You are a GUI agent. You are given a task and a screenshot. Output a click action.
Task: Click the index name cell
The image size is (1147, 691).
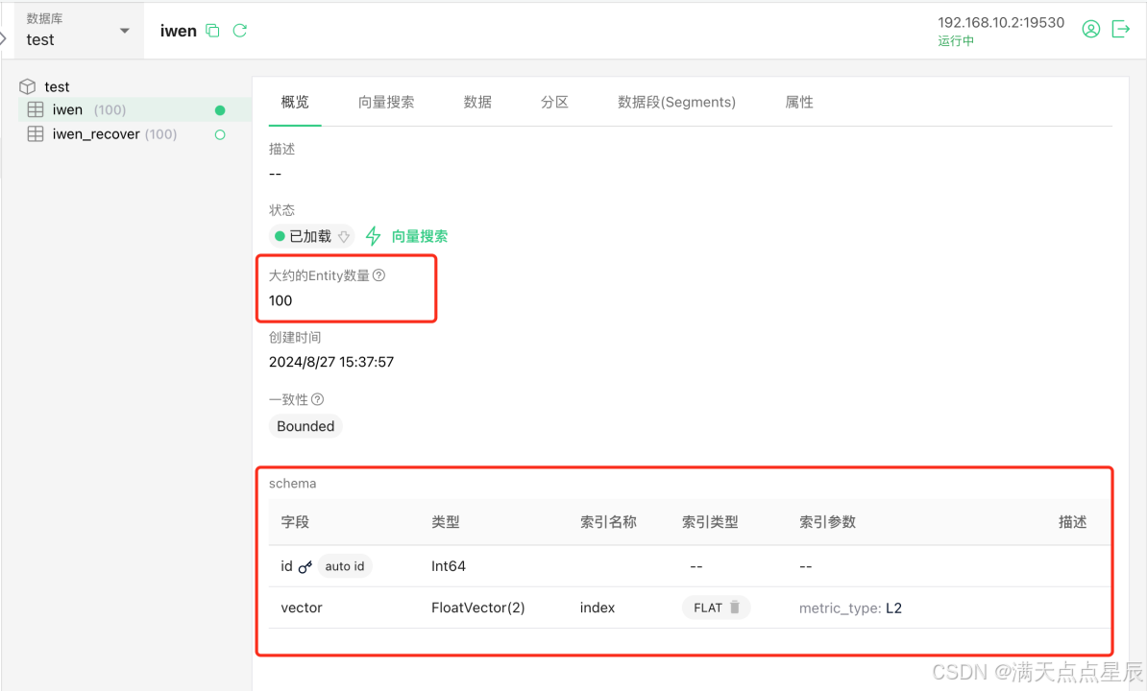click(597, 608)
